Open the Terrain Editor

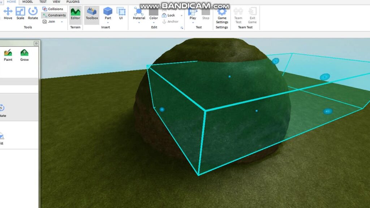[x=75, y=14]
